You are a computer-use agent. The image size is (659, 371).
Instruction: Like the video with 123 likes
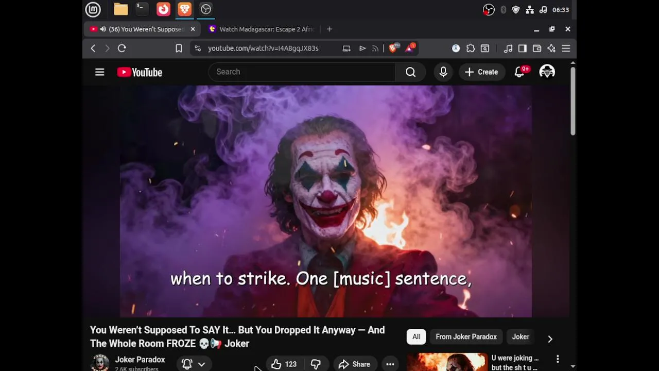click(x=285, y=364)
